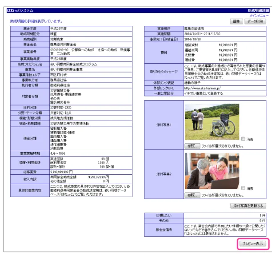Select the text 震災被災者等
The height and width of the screenshot is (254, 272).
(60, 102)
